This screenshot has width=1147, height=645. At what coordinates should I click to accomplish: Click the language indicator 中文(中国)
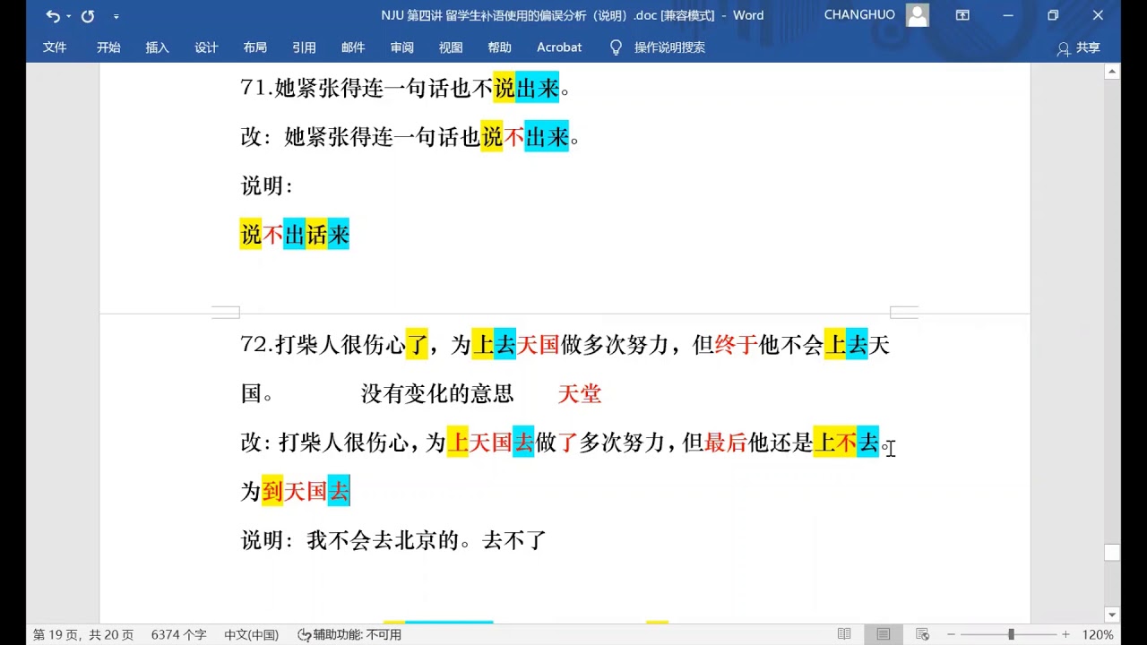click(x=251, y=634)
